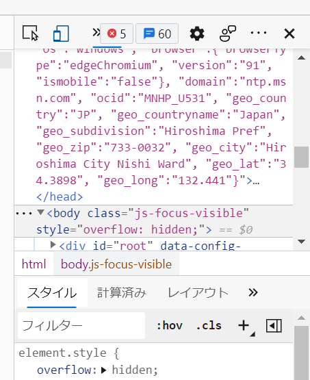Select the body.js-focus-visible breadcrumb
The height and width of the screenshot is (380, 310).
116,264
